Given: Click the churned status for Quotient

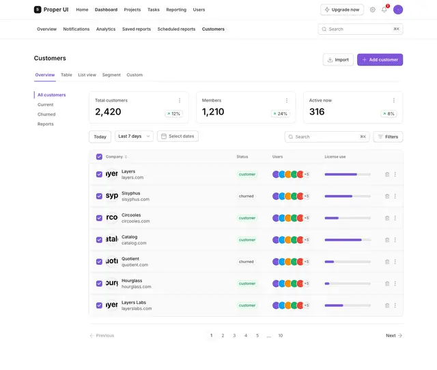Looking at the screenshot, I should [x=246, y=261].
